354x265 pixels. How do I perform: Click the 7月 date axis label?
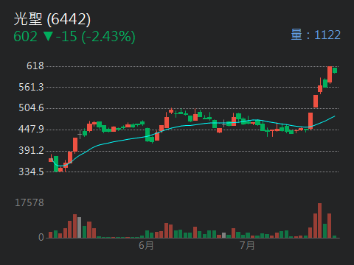point(247,245)
